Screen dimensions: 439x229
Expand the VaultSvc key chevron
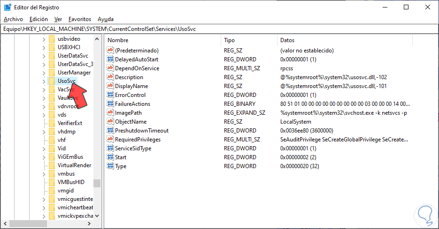[x=44, y=98]
